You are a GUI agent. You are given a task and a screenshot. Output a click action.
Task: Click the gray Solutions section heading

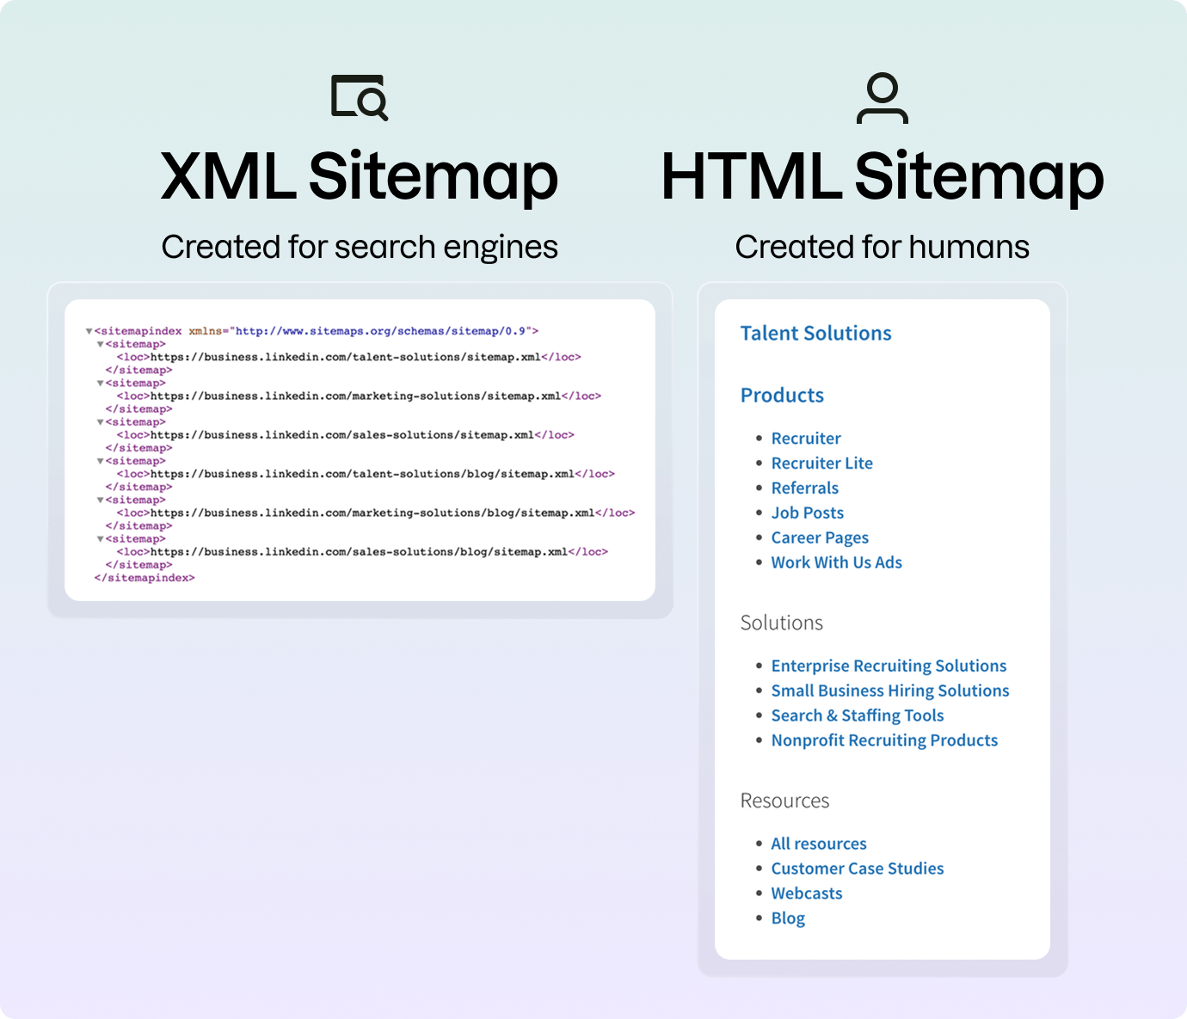pyautogui.click(x=782, y=623)
